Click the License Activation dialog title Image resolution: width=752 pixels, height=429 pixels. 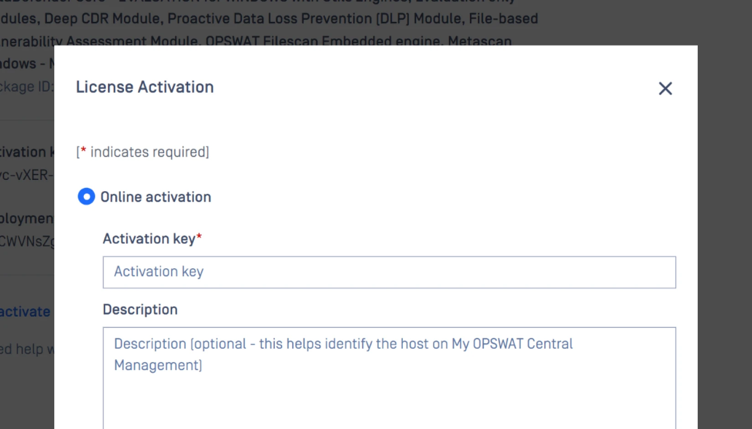tap(144, 87)
